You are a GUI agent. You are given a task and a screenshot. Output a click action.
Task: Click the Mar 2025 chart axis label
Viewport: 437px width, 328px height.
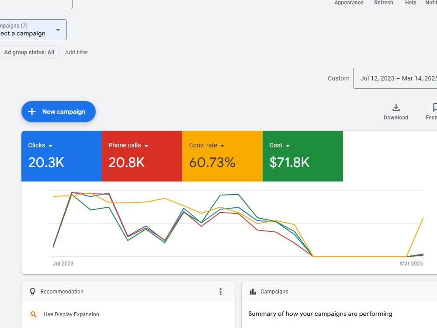[411, 264]
